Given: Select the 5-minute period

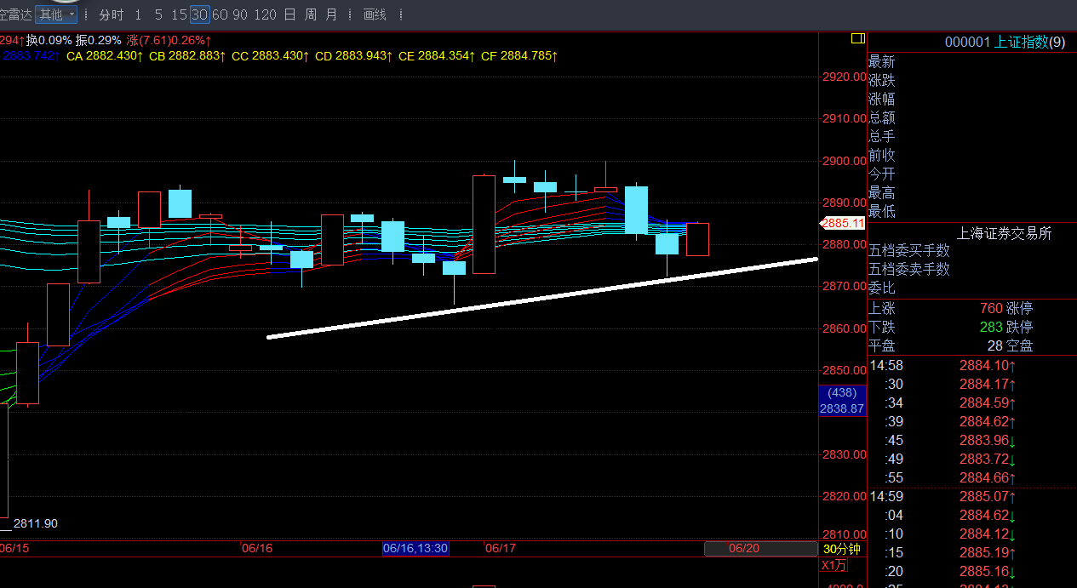Looking at the screenshot, I should pos(158,14).
